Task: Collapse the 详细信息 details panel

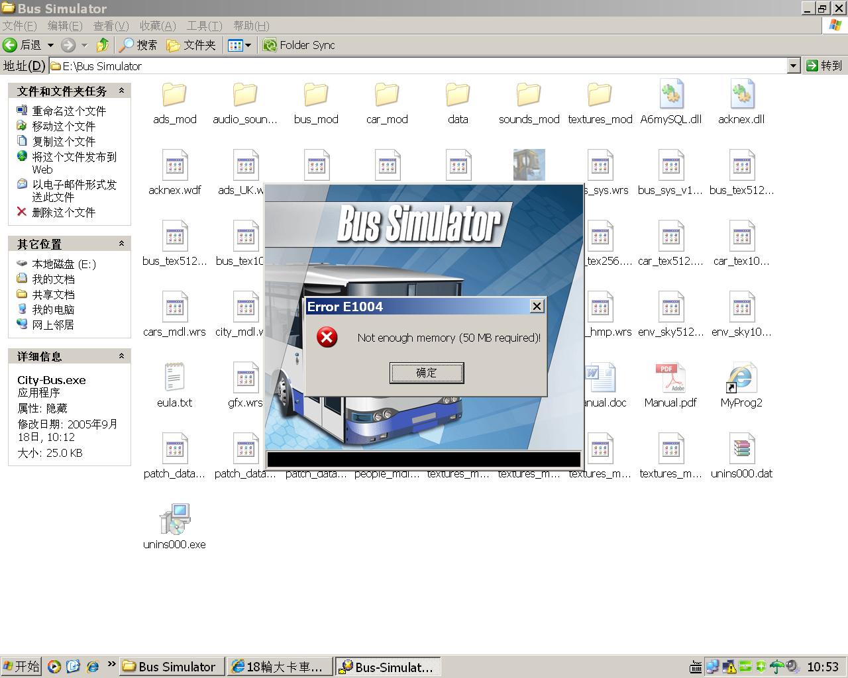Action: (121, 356)
